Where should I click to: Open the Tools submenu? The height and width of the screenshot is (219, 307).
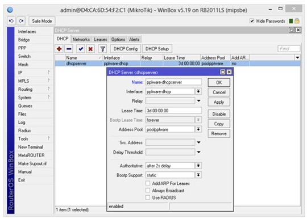click(x=34, y=138)
